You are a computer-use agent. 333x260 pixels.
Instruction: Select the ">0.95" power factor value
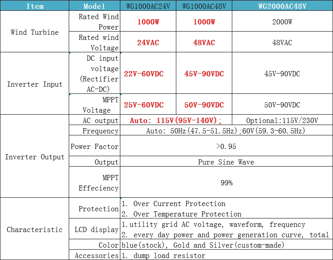click(226, 147)
